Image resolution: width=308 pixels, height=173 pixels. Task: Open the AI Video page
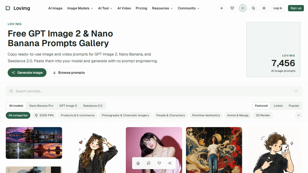(x=124, y=8)
